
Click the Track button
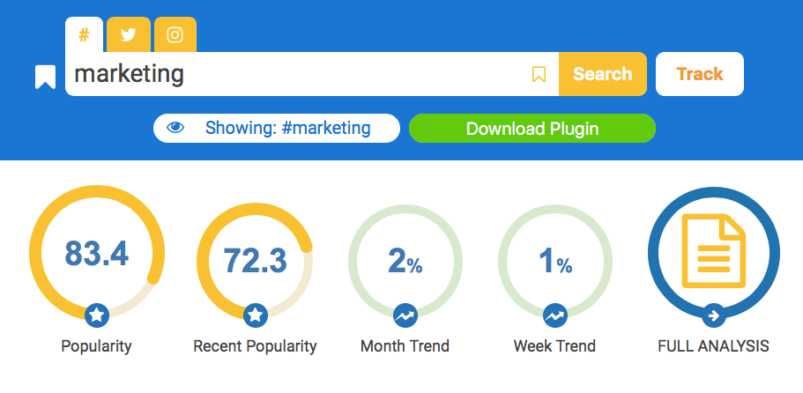coord(700,74)
